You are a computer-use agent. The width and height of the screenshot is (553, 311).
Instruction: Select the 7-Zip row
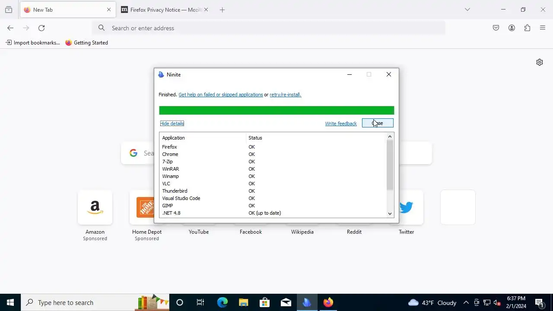[273, 162]
